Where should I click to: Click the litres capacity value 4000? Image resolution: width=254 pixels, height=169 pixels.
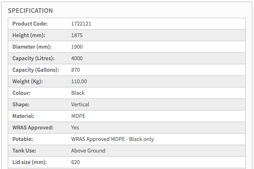(77, 59)
